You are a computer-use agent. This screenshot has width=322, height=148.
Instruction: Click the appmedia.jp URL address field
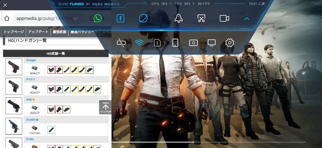43,18
